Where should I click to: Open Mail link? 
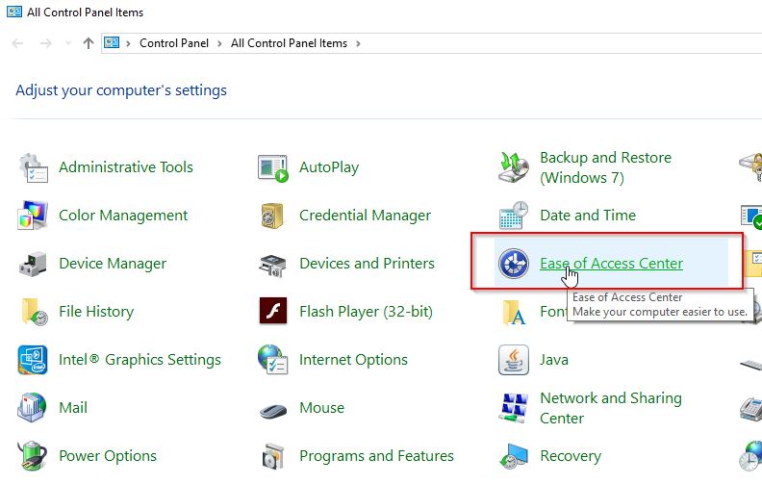coord(73,408)
